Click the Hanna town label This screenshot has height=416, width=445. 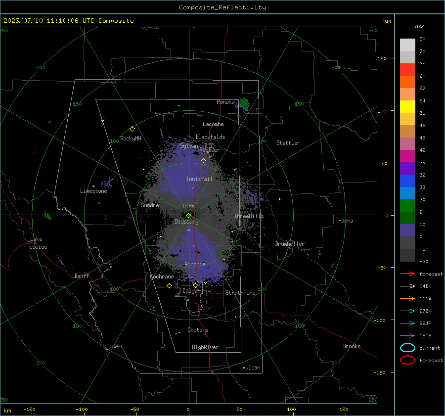346,221
